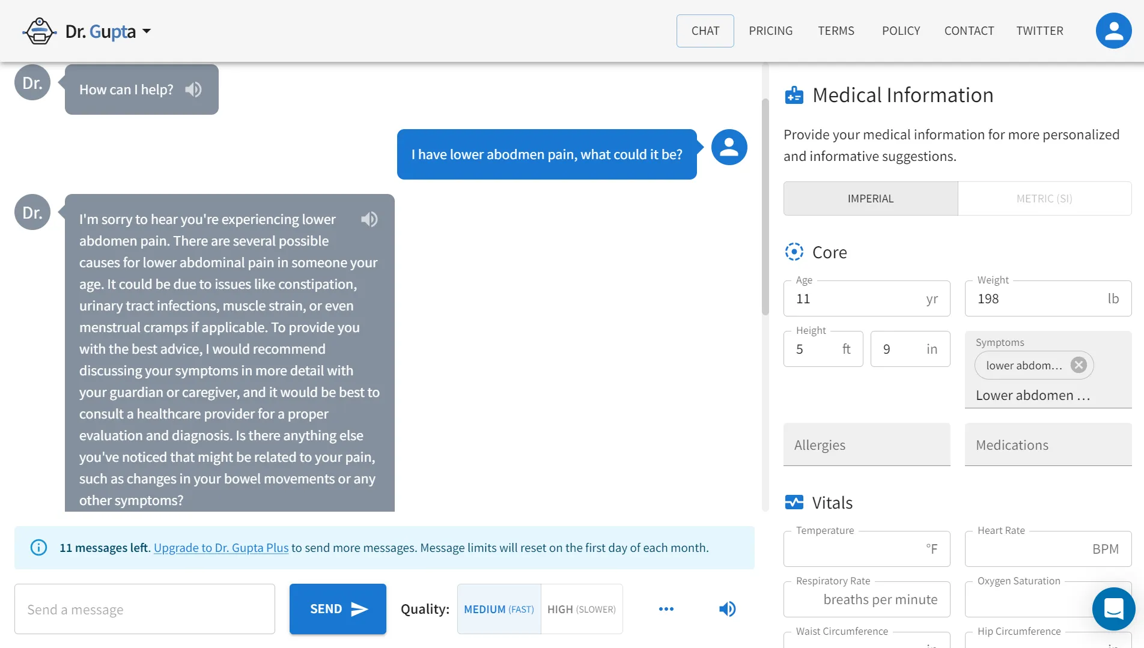Switch units to Metric (SI)

coord(1044,199)
